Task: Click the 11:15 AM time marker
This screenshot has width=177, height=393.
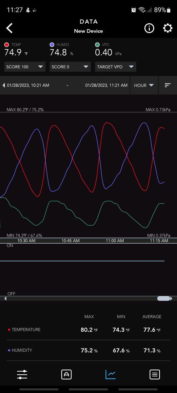Action: 159,240
